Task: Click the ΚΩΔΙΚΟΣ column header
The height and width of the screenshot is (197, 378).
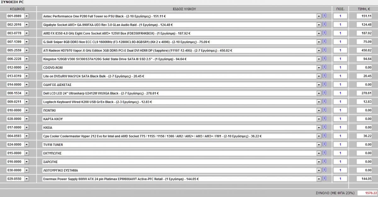Action: 18,9
